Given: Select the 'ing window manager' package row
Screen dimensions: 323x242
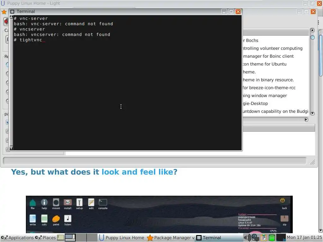Looking at the screenshot, I should (x=276, y=95).
